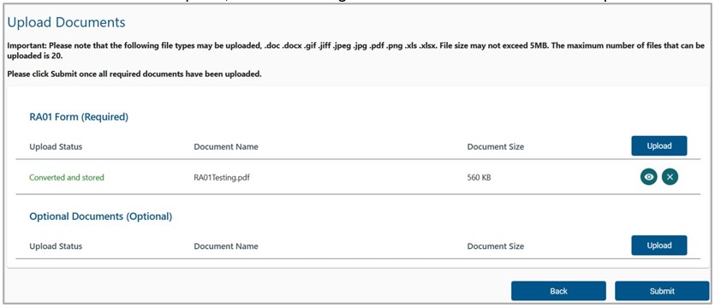The image size is (721, 308).
Task: Click Document Size header in Optional Documents section
Action: 495,246
